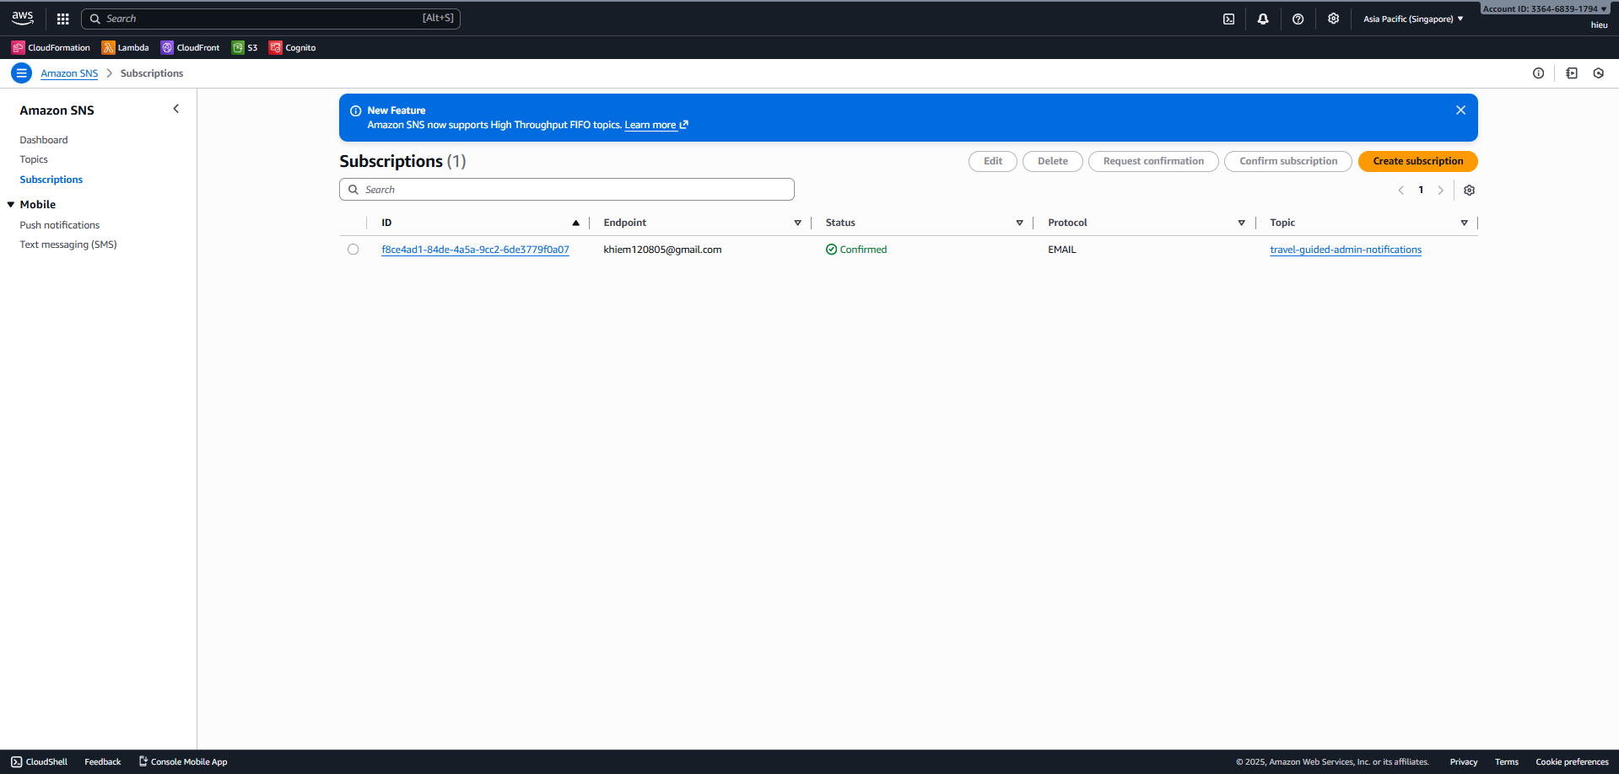The width and height of the screenshot is (1619, 774).
Task: Open the notifications bell
Action: tap(1263, 19)
